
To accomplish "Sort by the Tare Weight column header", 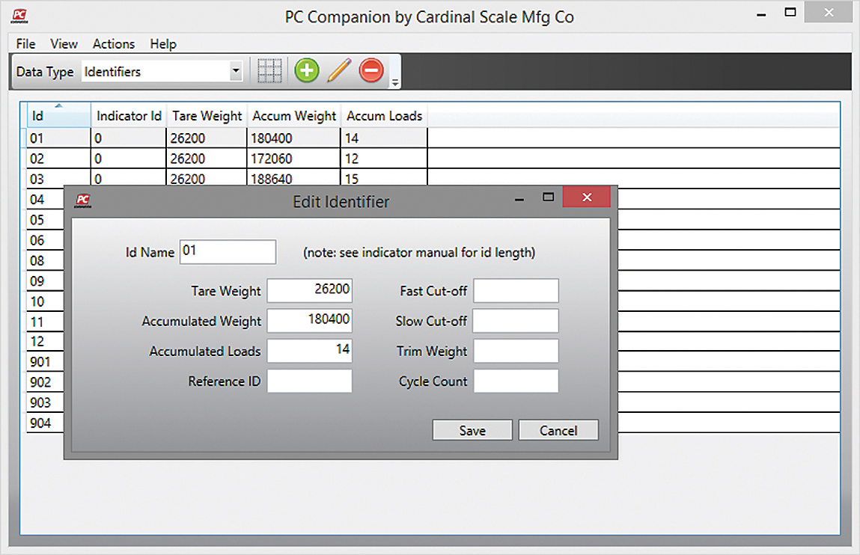I will click(207, 116).
